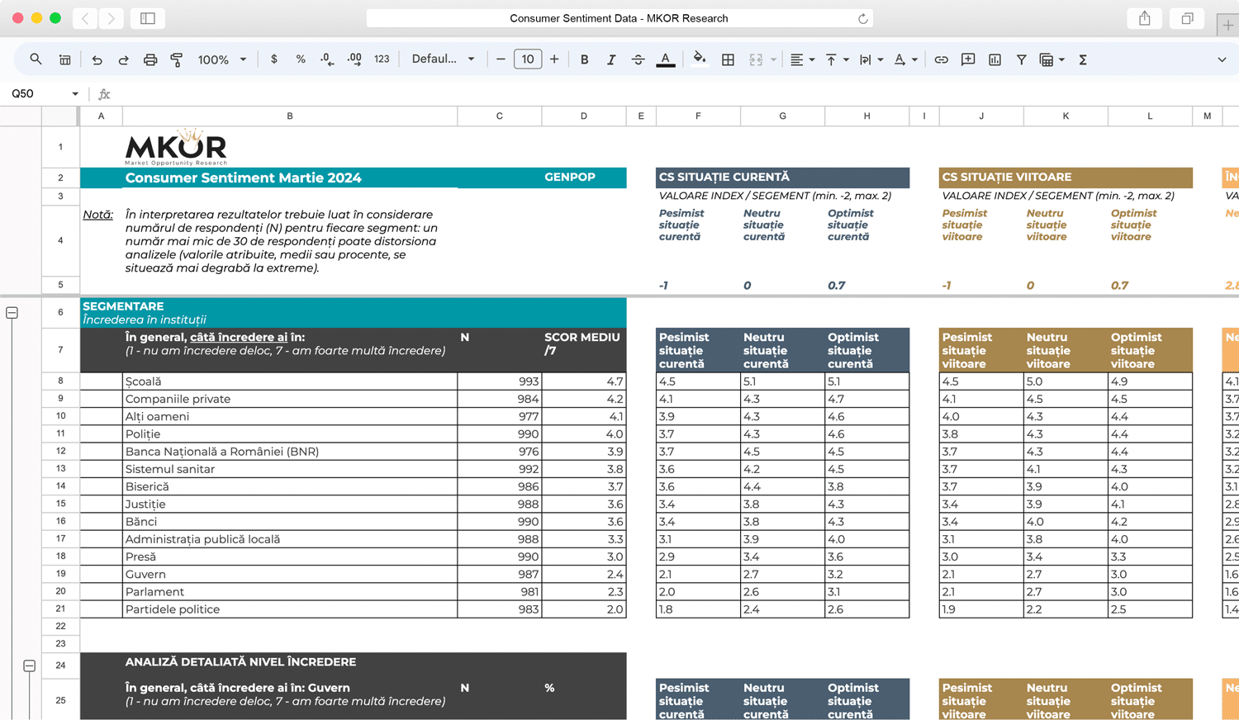Increase decimal places
The image size is (1239, 720).
pyautogui.click(x=354, y=59)
